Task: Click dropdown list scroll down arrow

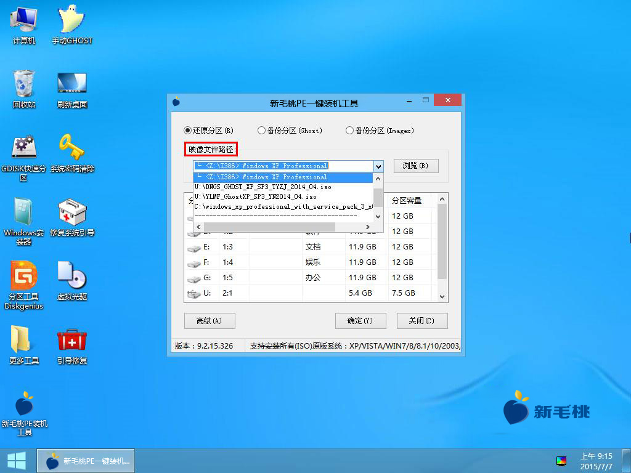Action: [378, 216]
